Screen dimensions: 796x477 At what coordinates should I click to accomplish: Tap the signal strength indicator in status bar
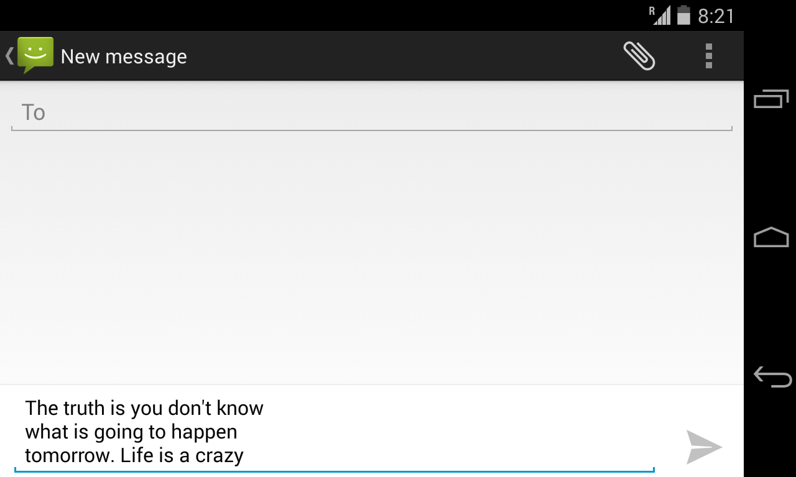(x=660, y=15)
